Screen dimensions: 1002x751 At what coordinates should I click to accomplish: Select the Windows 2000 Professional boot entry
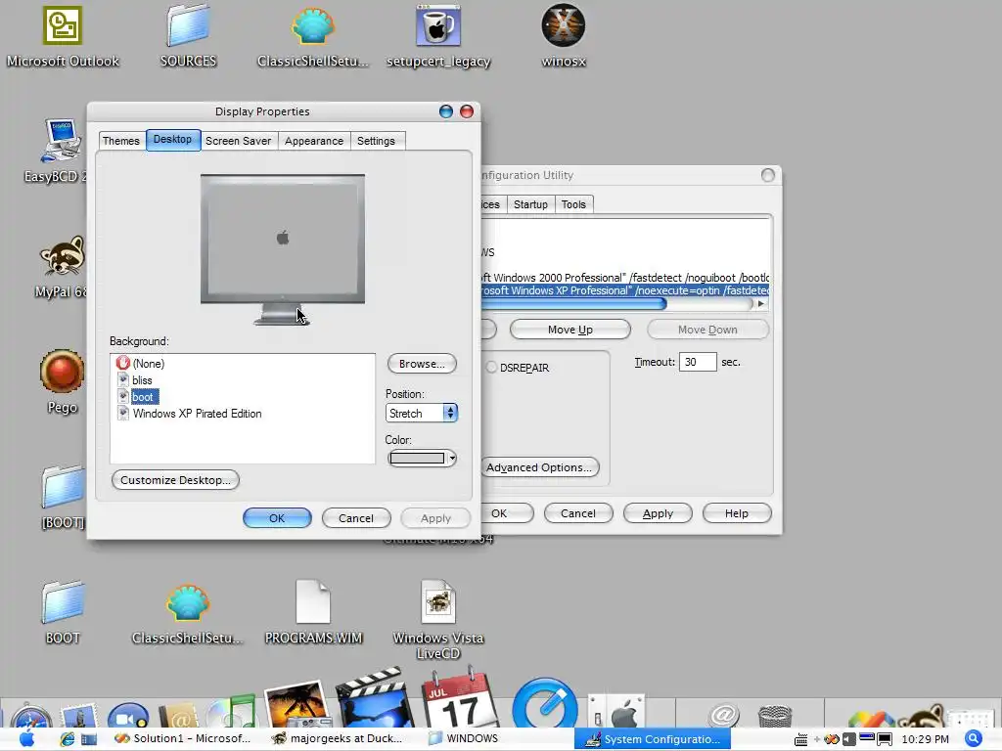(624, 278)
